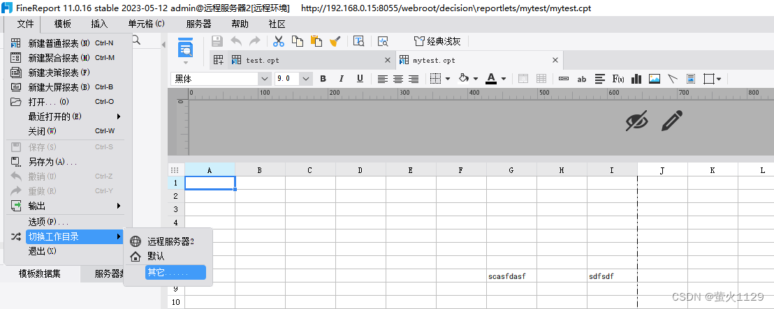Viewport: 774px width, 309px height.
Task: Open the 帮助 menu
Action: pyautogui.click(x=240, y=24)
